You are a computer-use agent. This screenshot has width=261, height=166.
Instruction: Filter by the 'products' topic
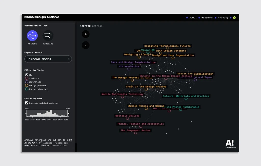27,78
